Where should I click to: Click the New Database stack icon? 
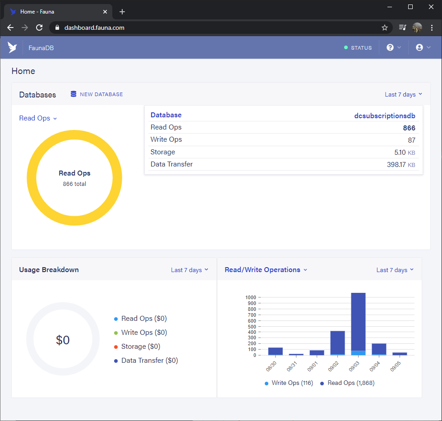click(74, 94)
